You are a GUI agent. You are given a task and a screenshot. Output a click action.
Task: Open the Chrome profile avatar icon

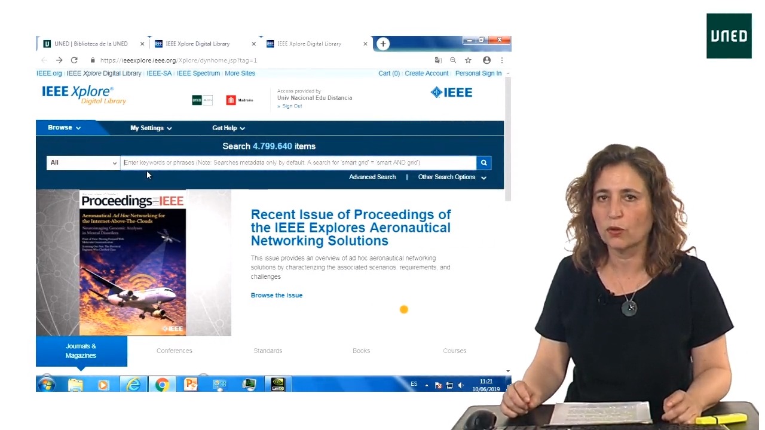click(486, 60)
